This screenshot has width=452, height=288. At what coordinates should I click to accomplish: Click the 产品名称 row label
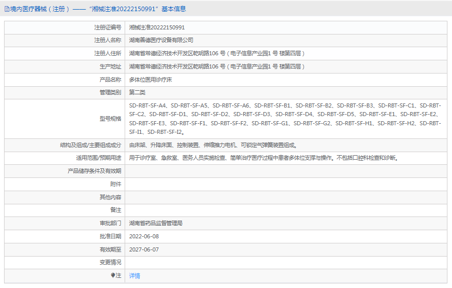click(x=110, y=80)
